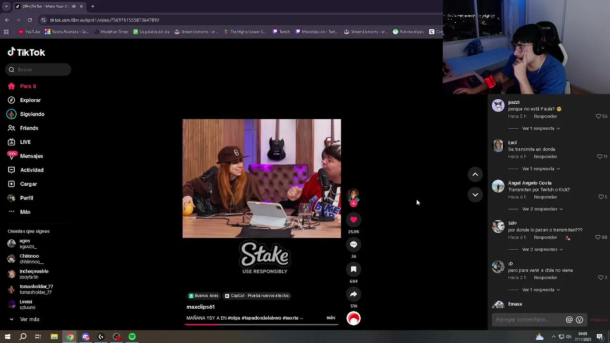The image size is (610, 343).
Task: Reload the page in Chrome
Action: pyautogui.click(x=30, y=20)
